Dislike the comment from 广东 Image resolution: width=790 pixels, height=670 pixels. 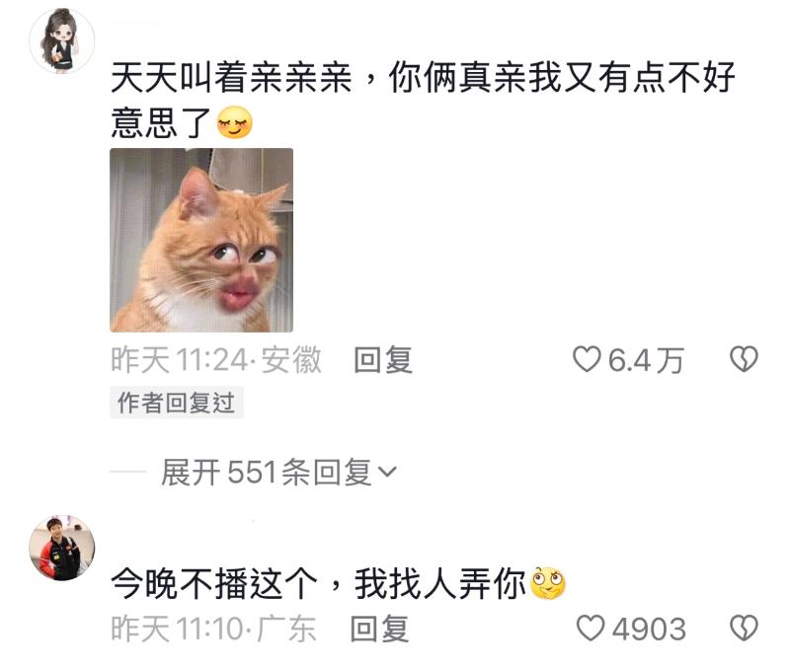[x=745, y=629]
